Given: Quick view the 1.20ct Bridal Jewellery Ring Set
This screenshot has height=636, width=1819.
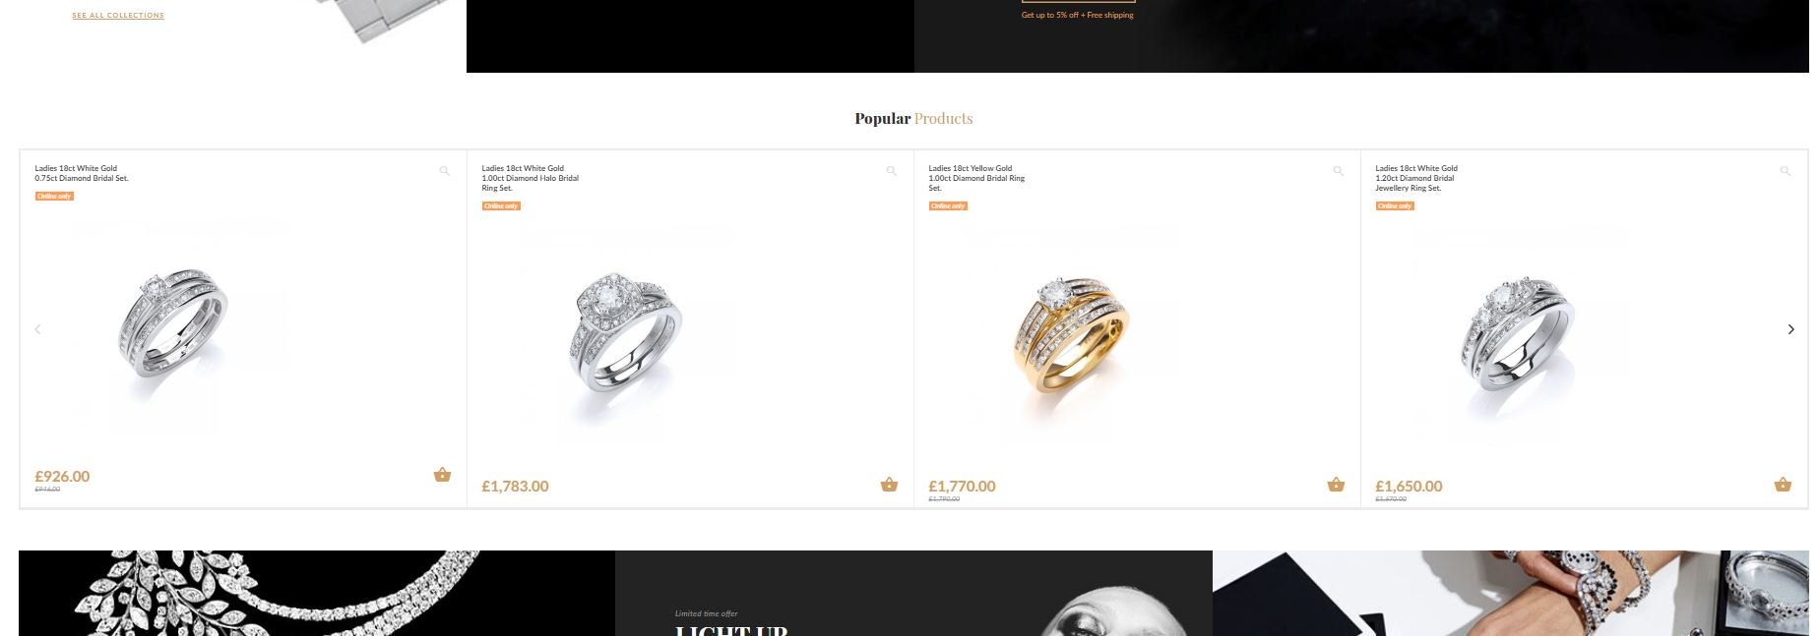Looking at the screenshot, I should 1786,171.
